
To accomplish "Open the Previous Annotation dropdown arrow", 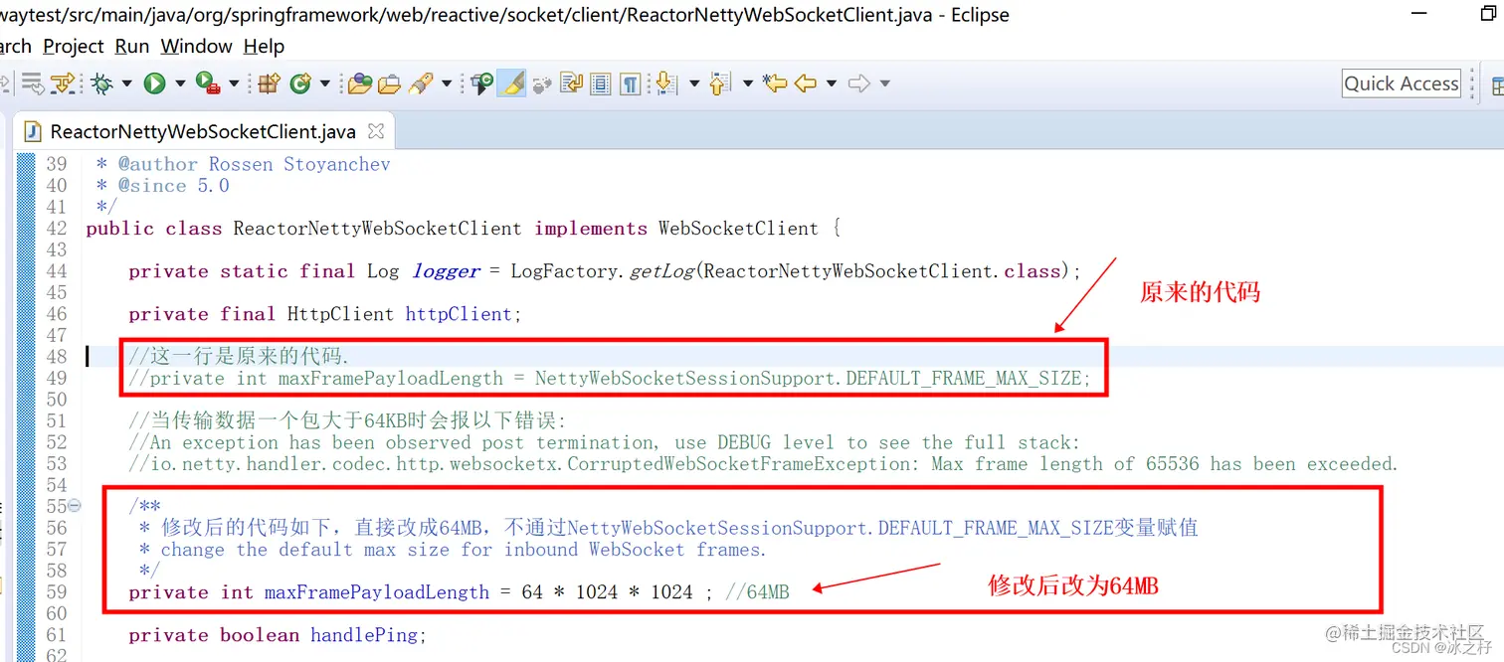I will 748,83.
